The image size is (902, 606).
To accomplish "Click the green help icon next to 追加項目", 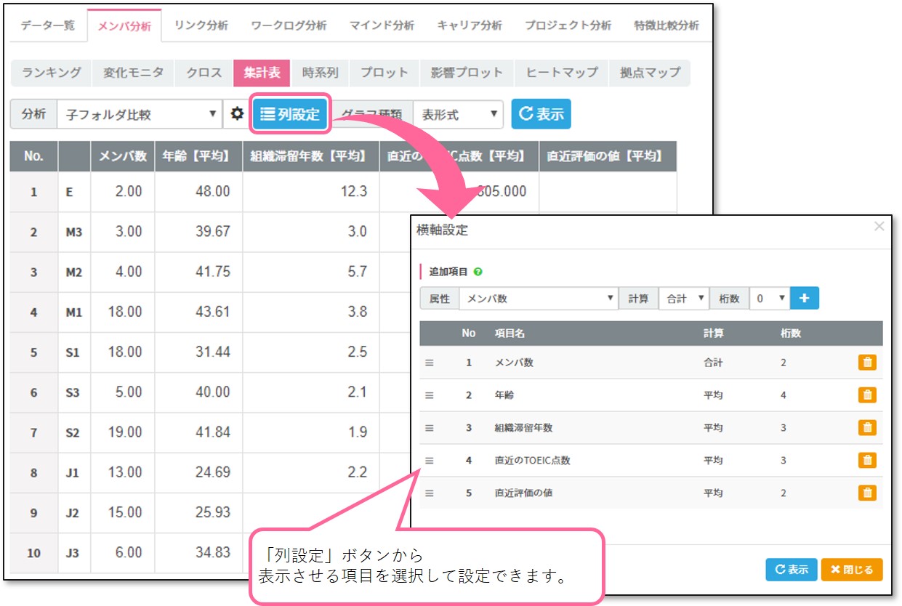I will (x=478, y=272).
